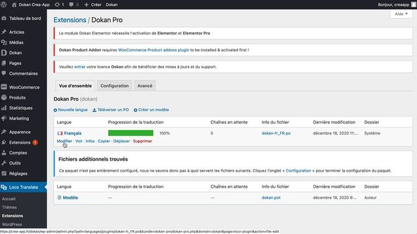Click the Système dossier cell
This screenshot has height=234, width=417.
coord(372,133)
